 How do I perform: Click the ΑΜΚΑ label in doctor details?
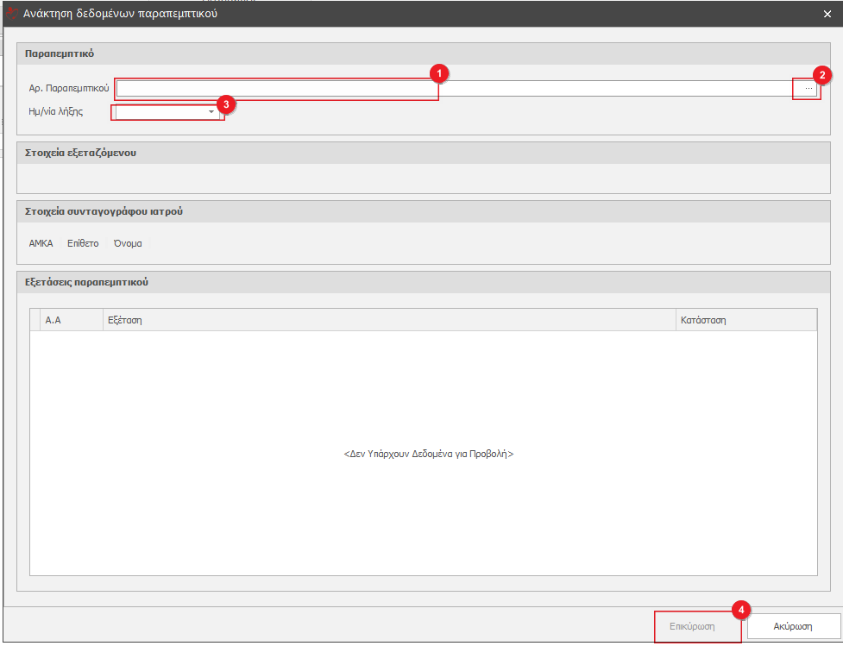pos(41,243)
